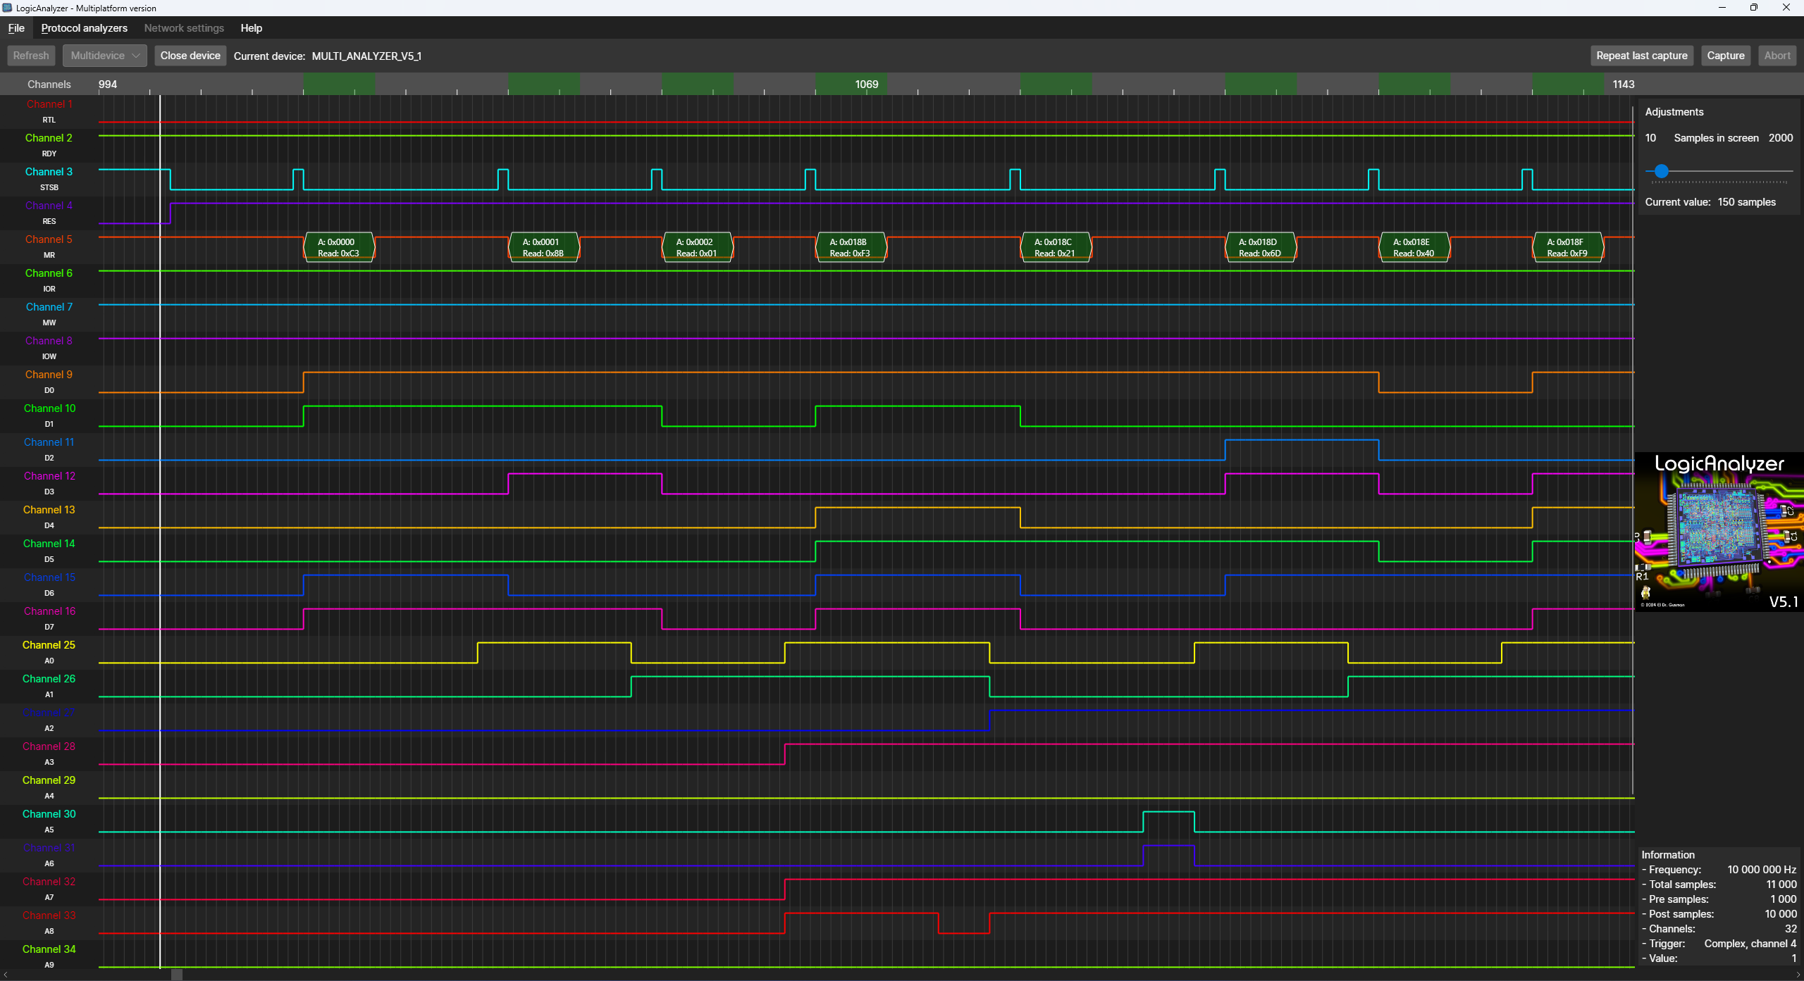Select the Channel 12 D3 label
1804x981 pixels.
[49, 483]
